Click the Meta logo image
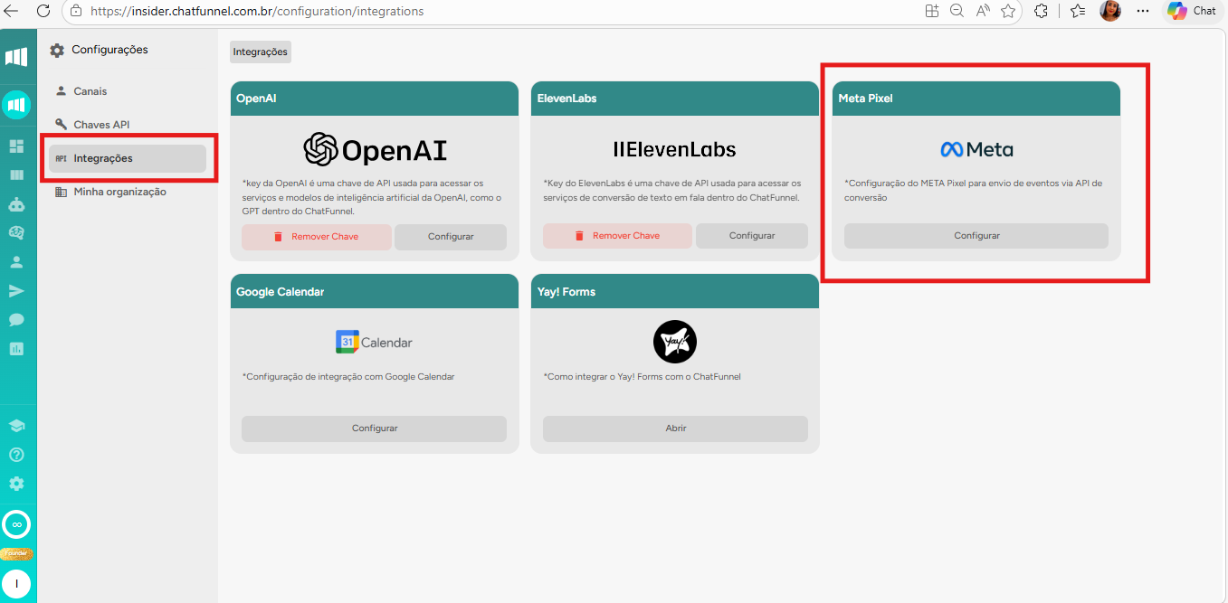The width and height of the screenshot is (1228, 603). click(976, 149)
